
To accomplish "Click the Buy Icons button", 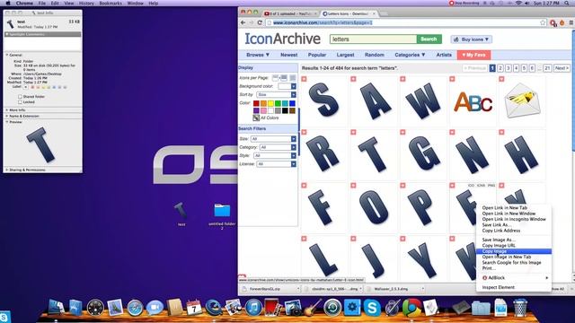I will click(x=471, y=39).
